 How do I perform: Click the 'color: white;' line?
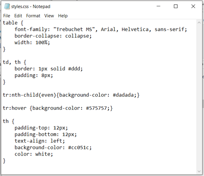tap(34, 154)
